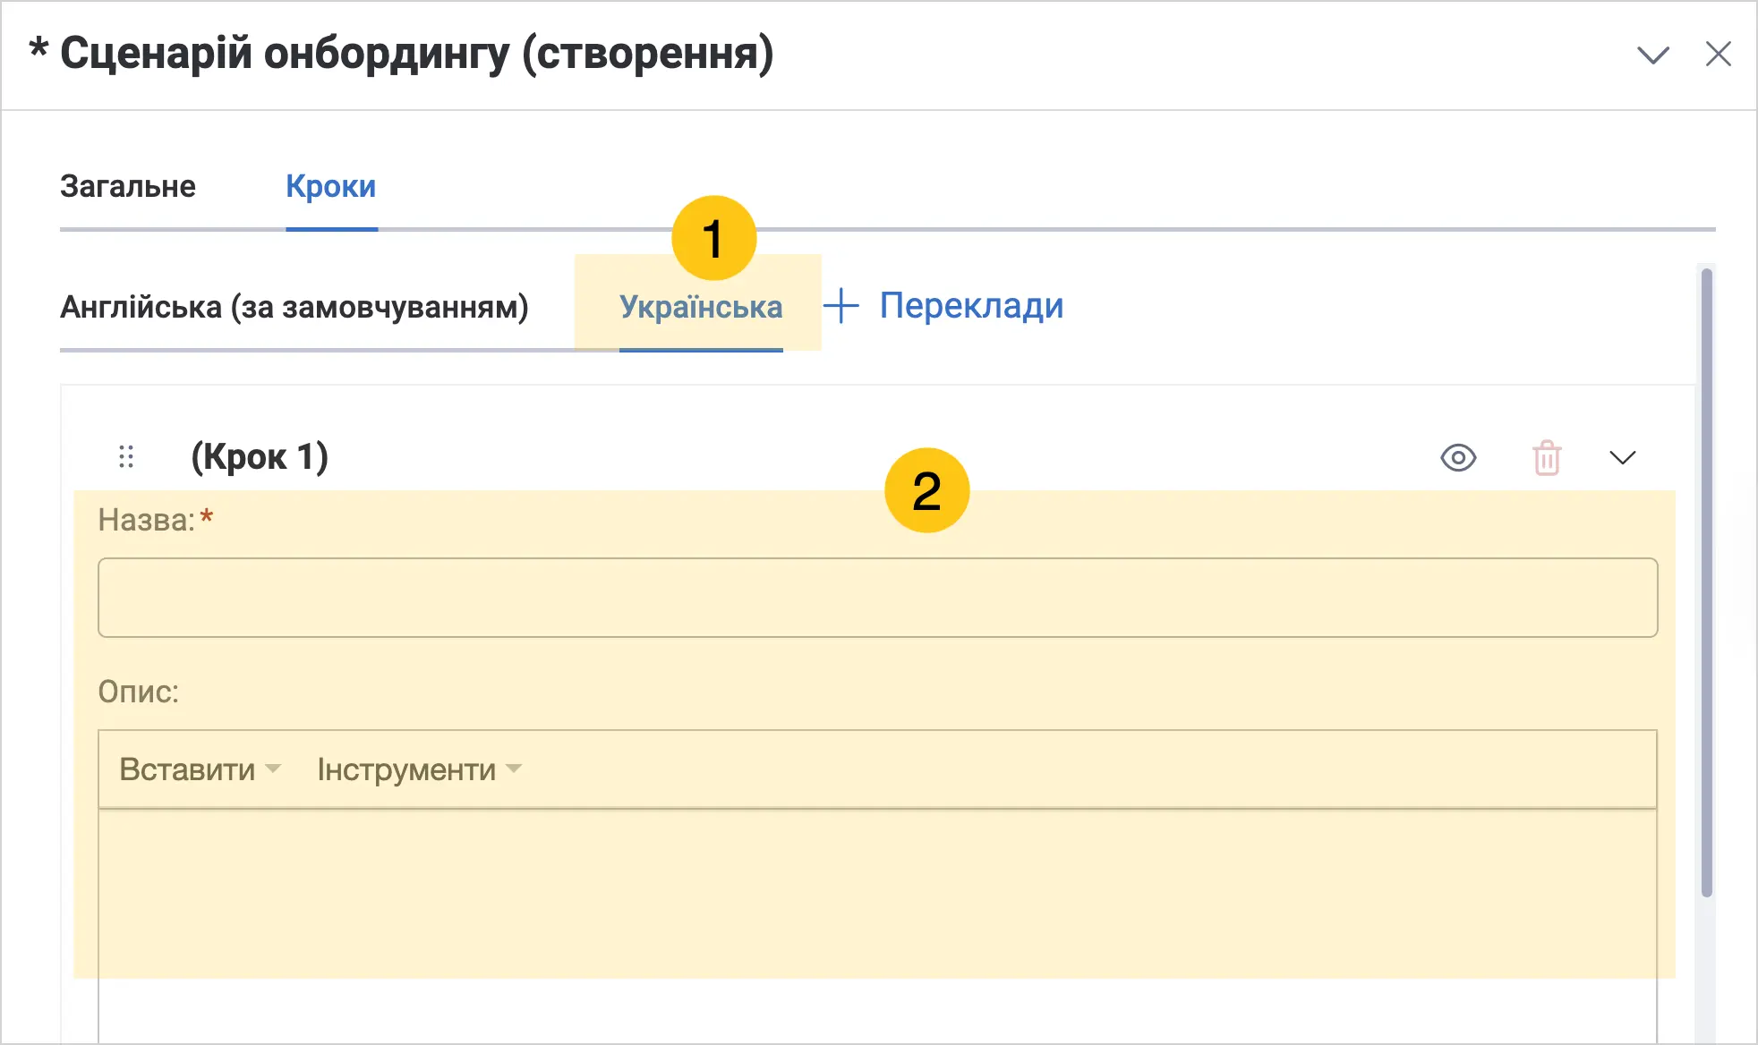
Task: Select the Українська language tab
Action: pyautogui.click(x=701, y=307)
